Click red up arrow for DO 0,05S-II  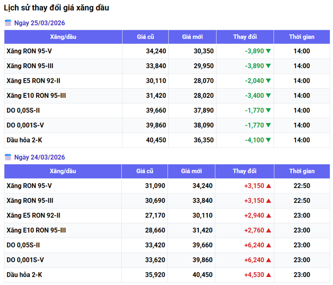point(268,245)
